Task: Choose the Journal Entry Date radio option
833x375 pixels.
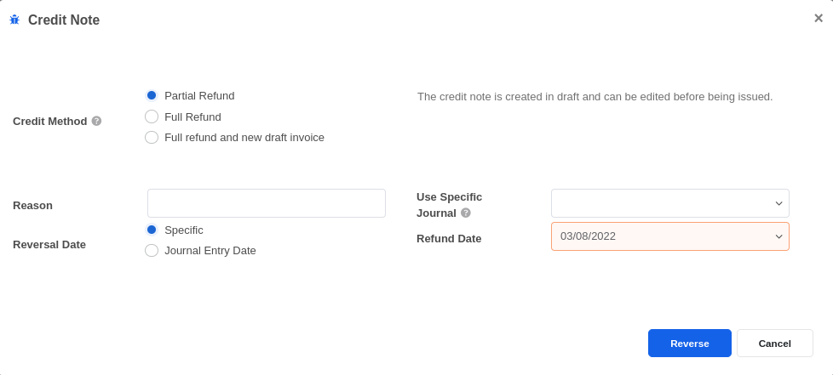Action: click(x=152, y=250)
